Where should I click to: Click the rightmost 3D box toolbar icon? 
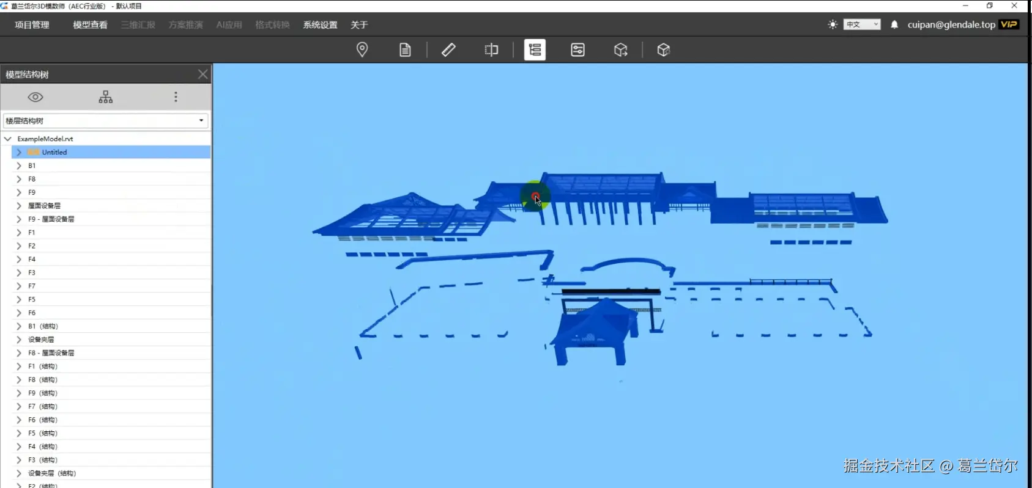[x=664, y=49]
